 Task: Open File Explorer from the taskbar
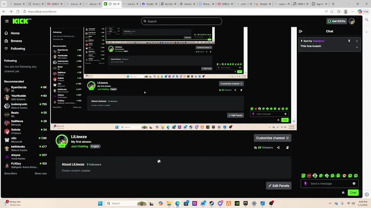click(x=169, y=204)
